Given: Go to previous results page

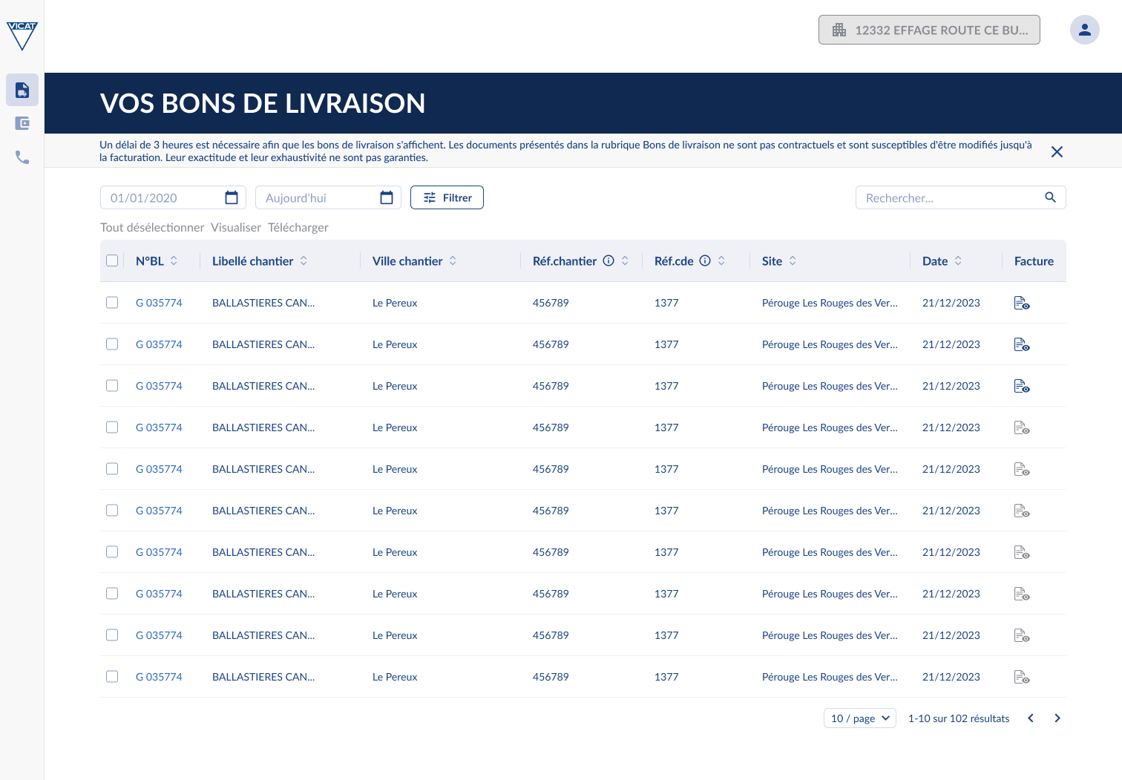Looking at the screenshot, I should pyautogui.click(x=1031, y=718).
